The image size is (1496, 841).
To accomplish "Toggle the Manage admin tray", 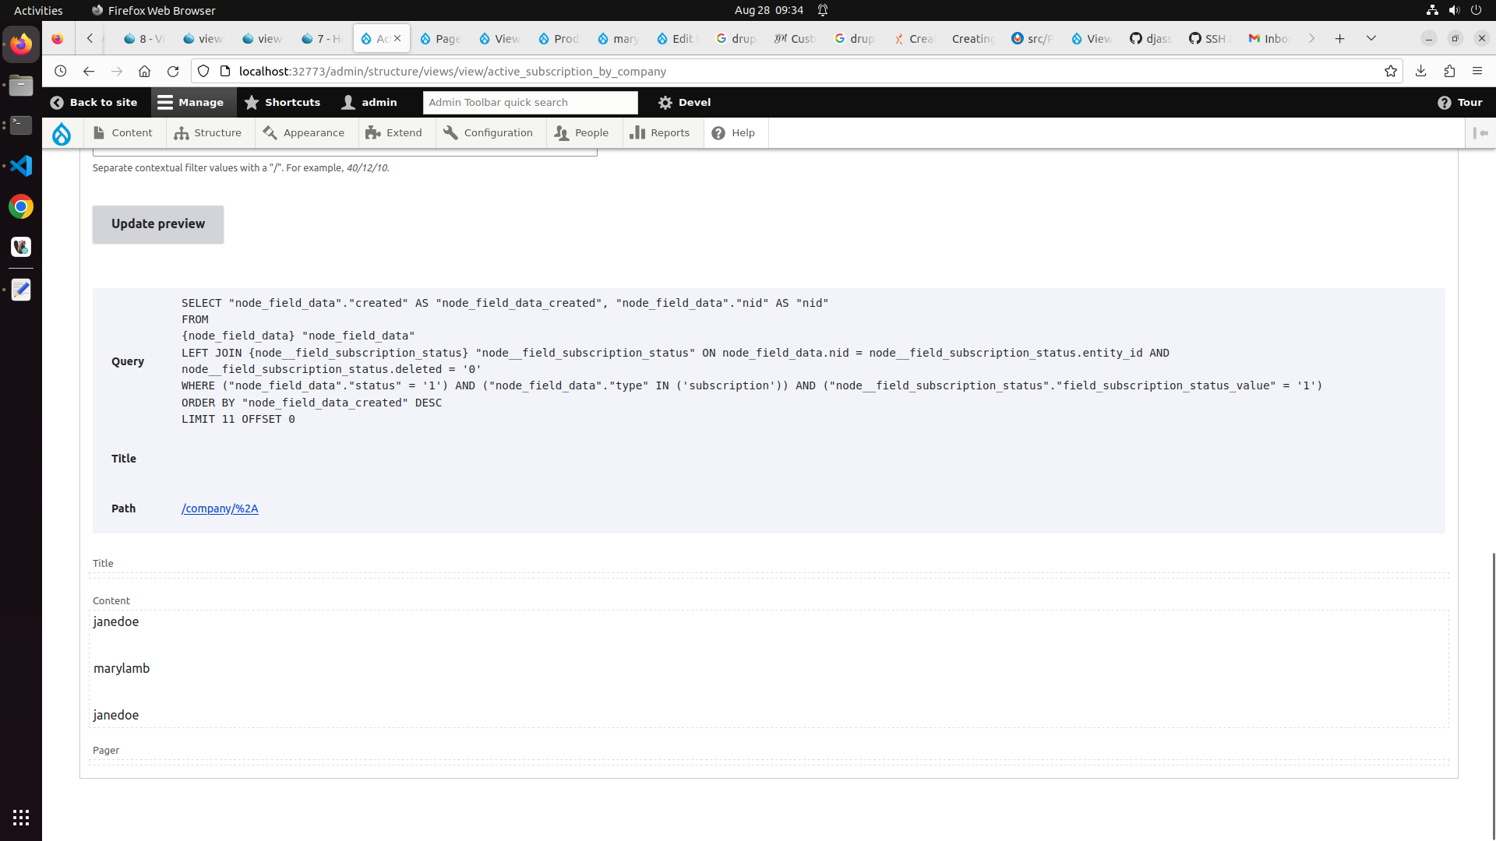I will [191, 102].
